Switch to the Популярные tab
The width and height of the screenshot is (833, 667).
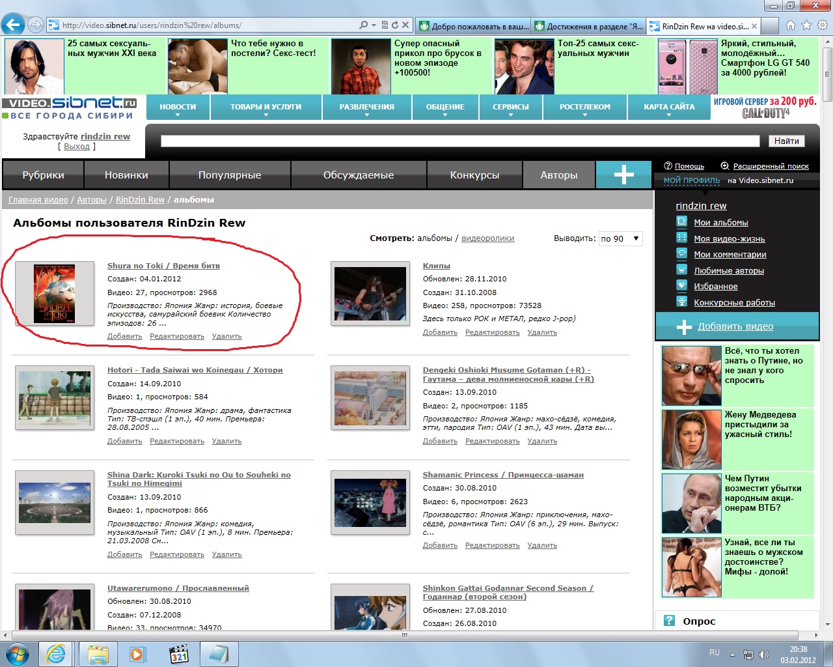[230, 175]
